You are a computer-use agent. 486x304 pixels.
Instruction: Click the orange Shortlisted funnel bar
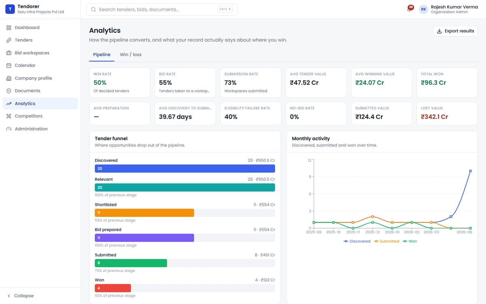(144, 213)
